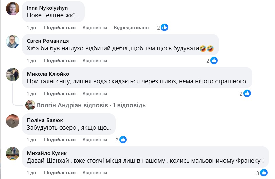Image resolution: width=275 pixels, height=179 pixels.
Task: Click like reaction icon on Євген Романиця's comment
Action: point(214,61)
